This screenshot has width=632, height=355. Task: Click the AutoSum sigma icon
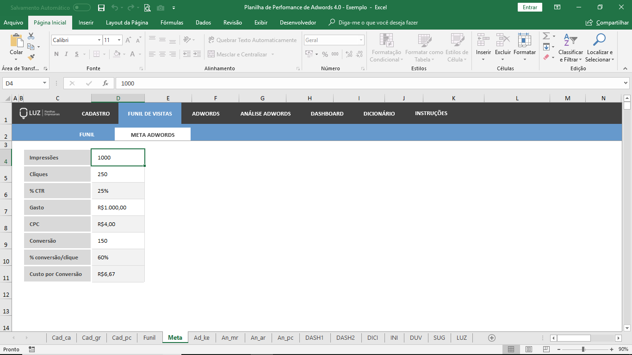point(546,36)
